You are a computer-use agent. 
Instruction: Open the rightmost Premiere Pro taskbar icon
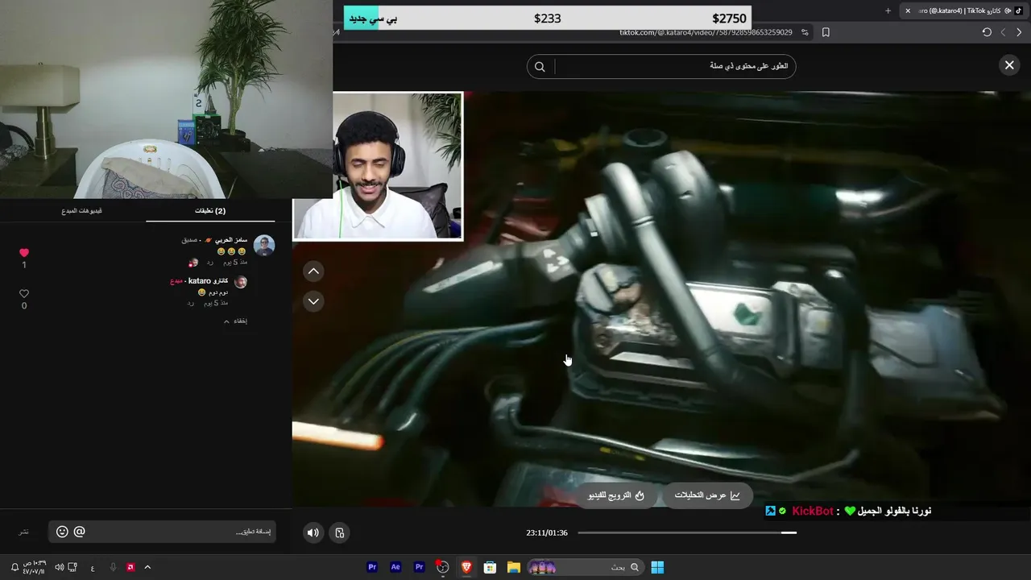[x=419, y=567]
